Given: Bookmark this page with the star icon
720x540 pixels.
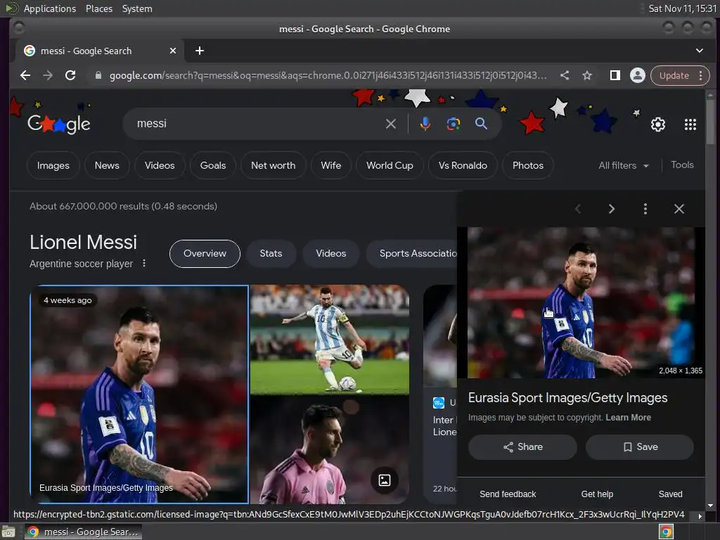Looking at the screenshot, I should (587, 75).
